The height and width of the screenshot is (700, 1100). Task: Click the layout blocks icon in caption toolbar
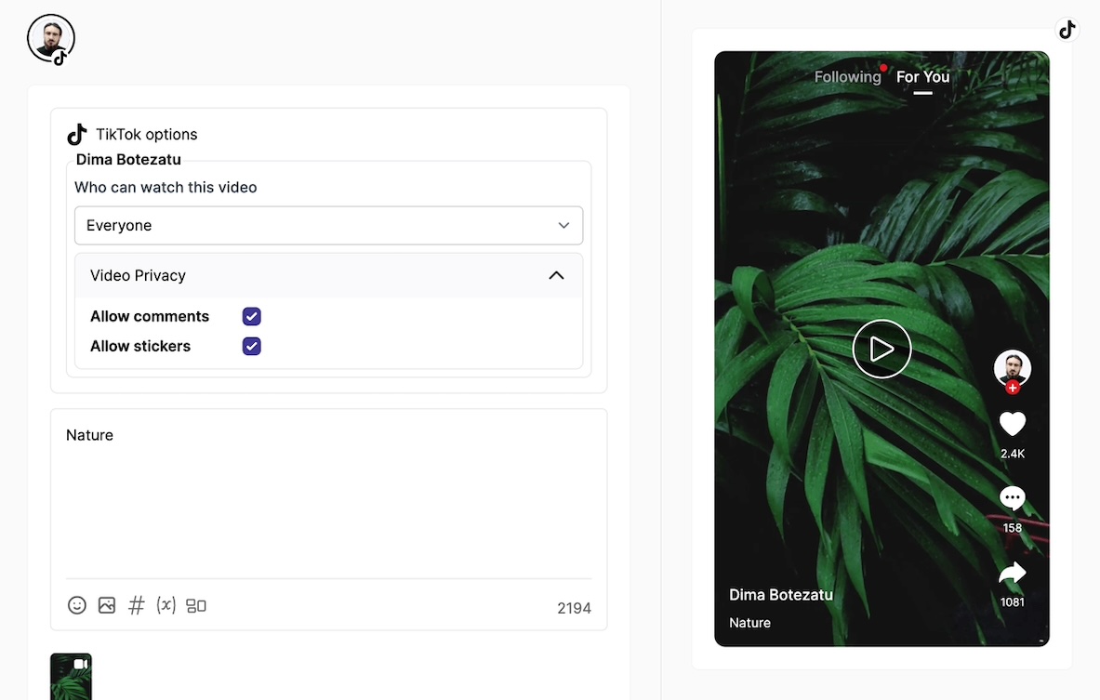(x=195, y=605)
